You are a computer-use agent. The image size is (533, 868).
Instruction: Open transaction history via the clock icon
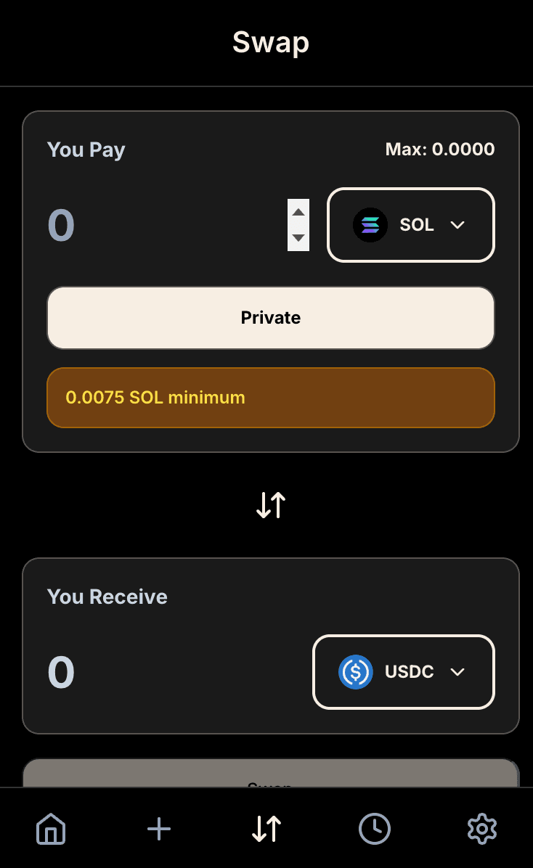click(374, 828)
